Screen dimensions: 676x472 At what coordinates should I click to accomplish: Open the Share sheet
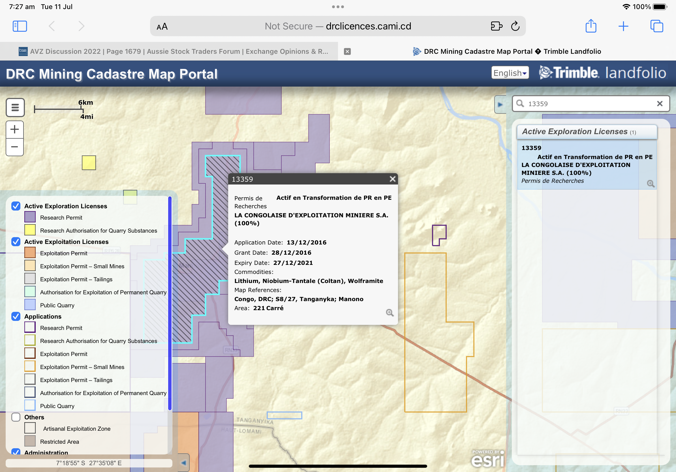click(x=591, y=26)
